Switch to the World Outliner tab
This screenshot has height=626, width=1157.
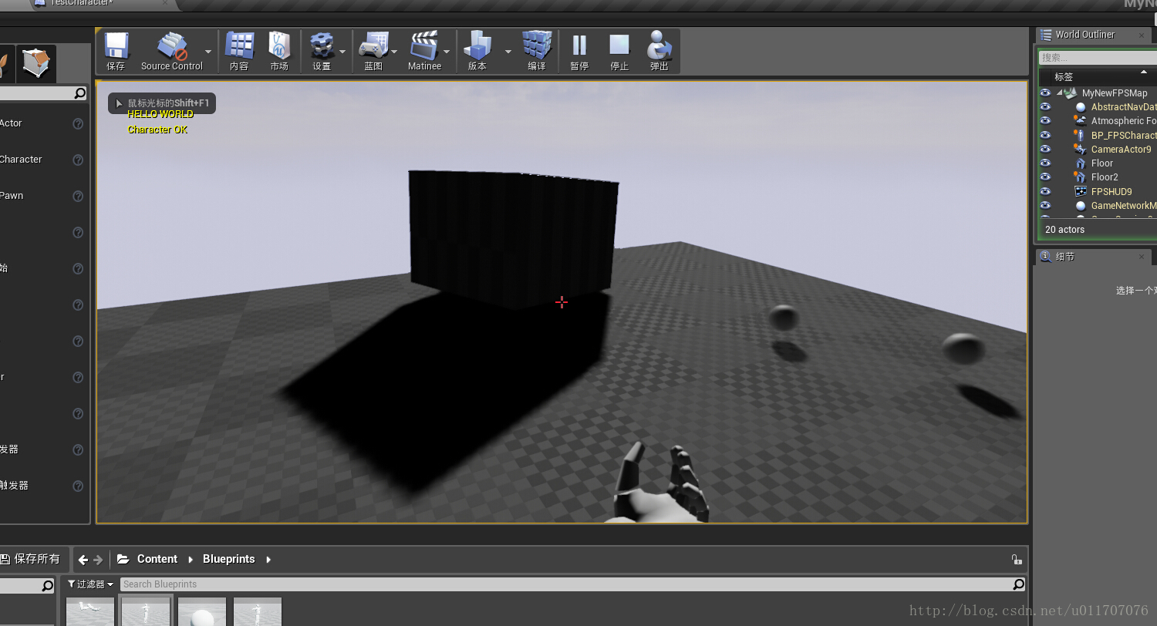(x=1093, y=35)
